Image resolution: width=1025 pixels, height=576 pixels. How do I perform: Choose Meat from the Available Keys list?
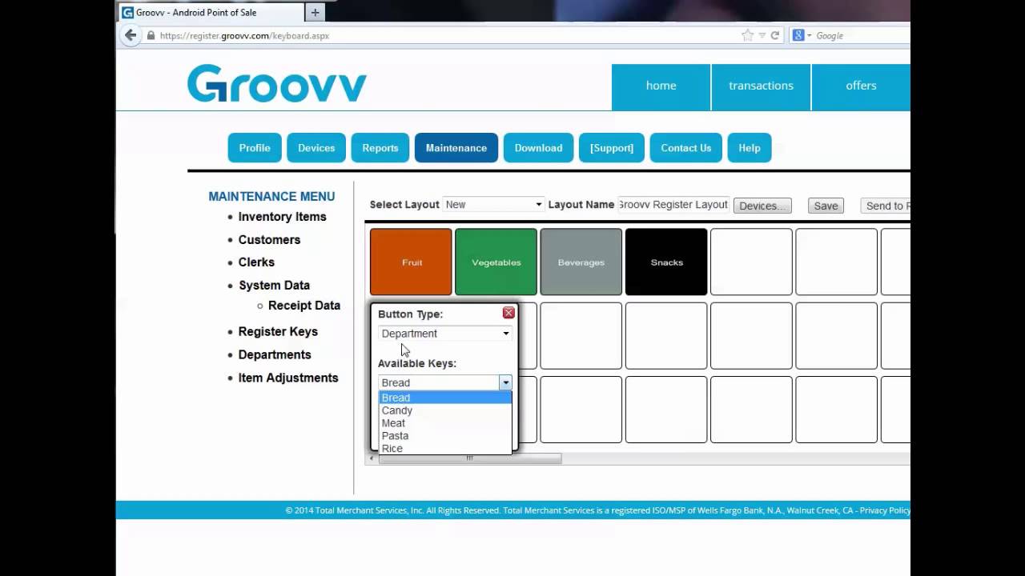click(x=444, y=423)
